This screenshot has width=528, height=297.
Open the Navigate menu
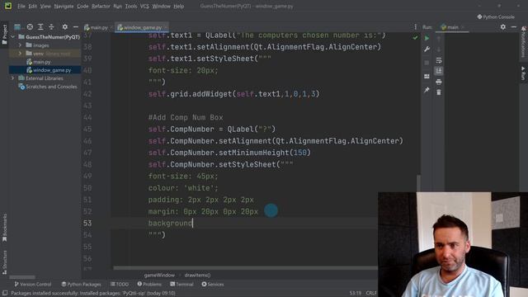tap(64, 6)
